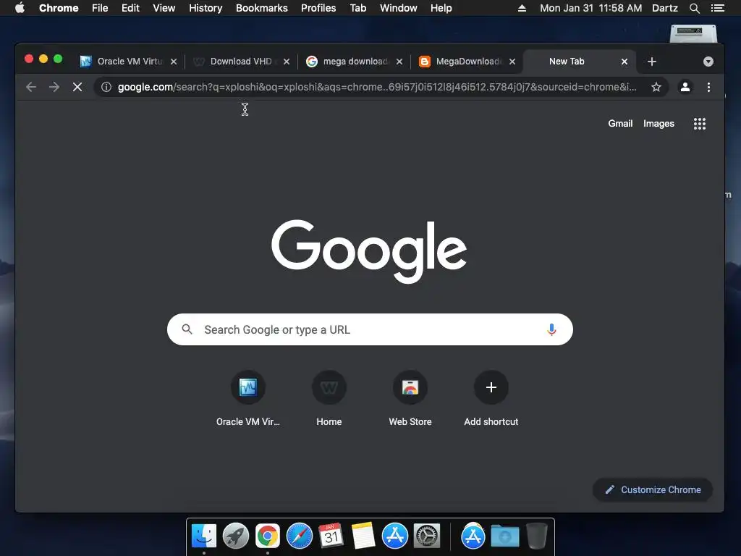Switch to the MegaDownloader tab
Image resolution: width=741 pixels, height=556 pixels.
pyautogui.click(x=468, y=62)
